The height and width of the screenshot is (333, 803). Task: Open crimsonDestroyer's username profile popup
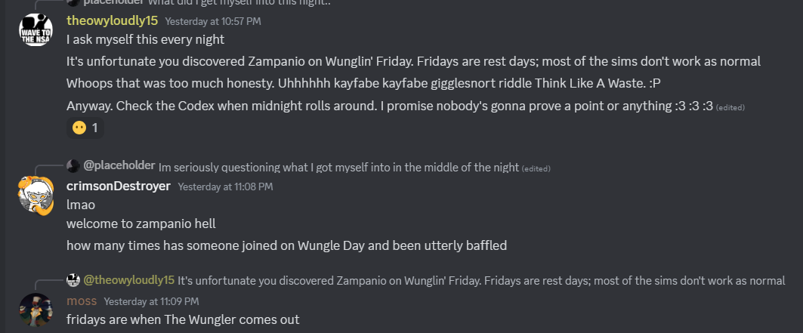(119, 186)
